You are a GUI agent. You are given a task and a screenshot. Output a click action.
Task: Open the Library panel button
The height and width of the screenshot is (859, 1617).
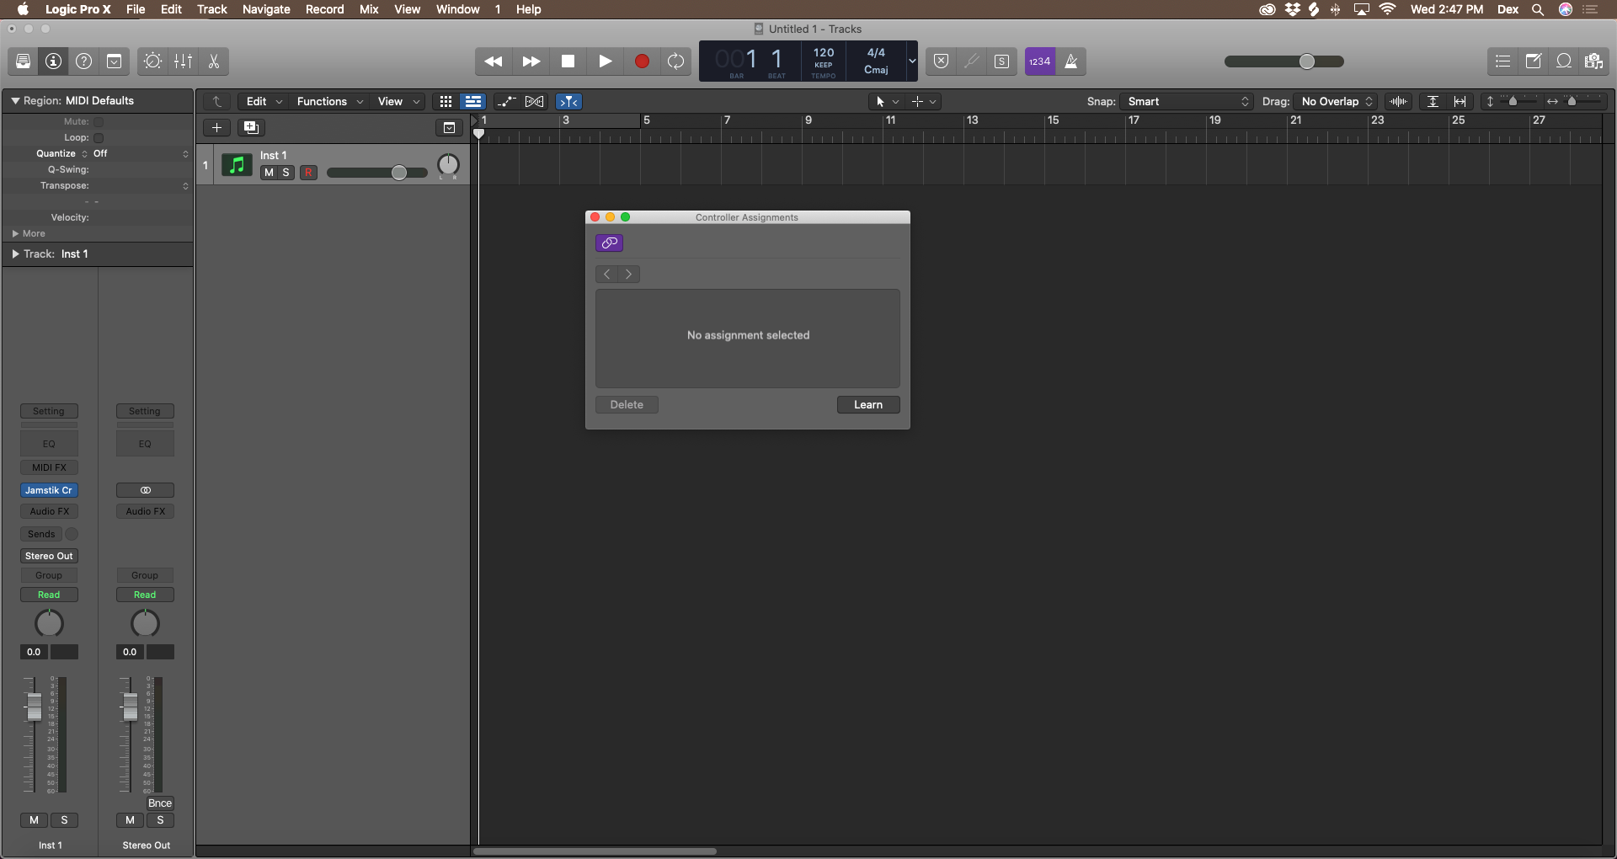(24, 61)
